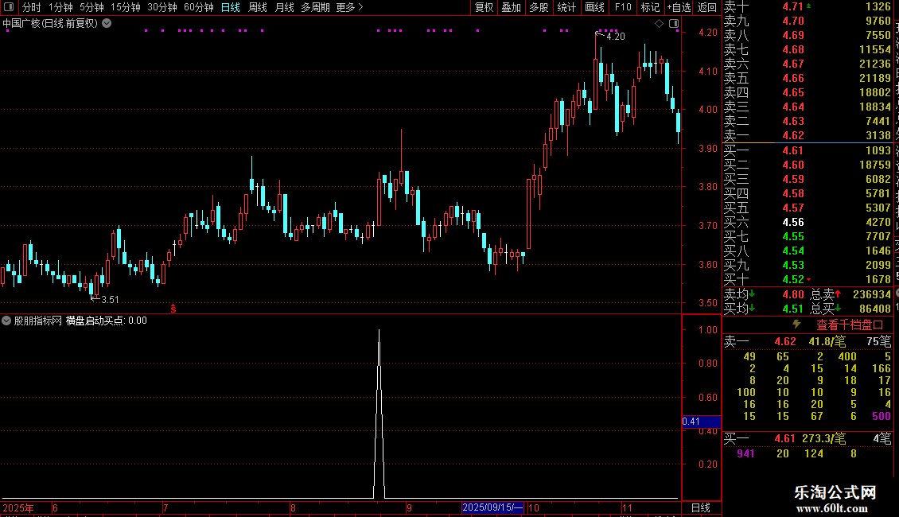The height and width of the screenshot is (517, 899).
Task: Click the 卖一 price 4.62 in order book
Action: click(x=793, y=135)
